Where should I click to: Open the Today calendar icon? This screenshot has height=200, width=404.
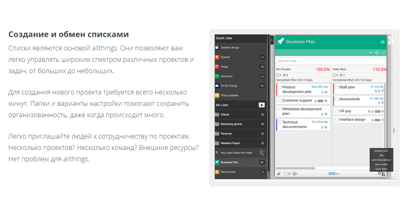pos(216,66)
